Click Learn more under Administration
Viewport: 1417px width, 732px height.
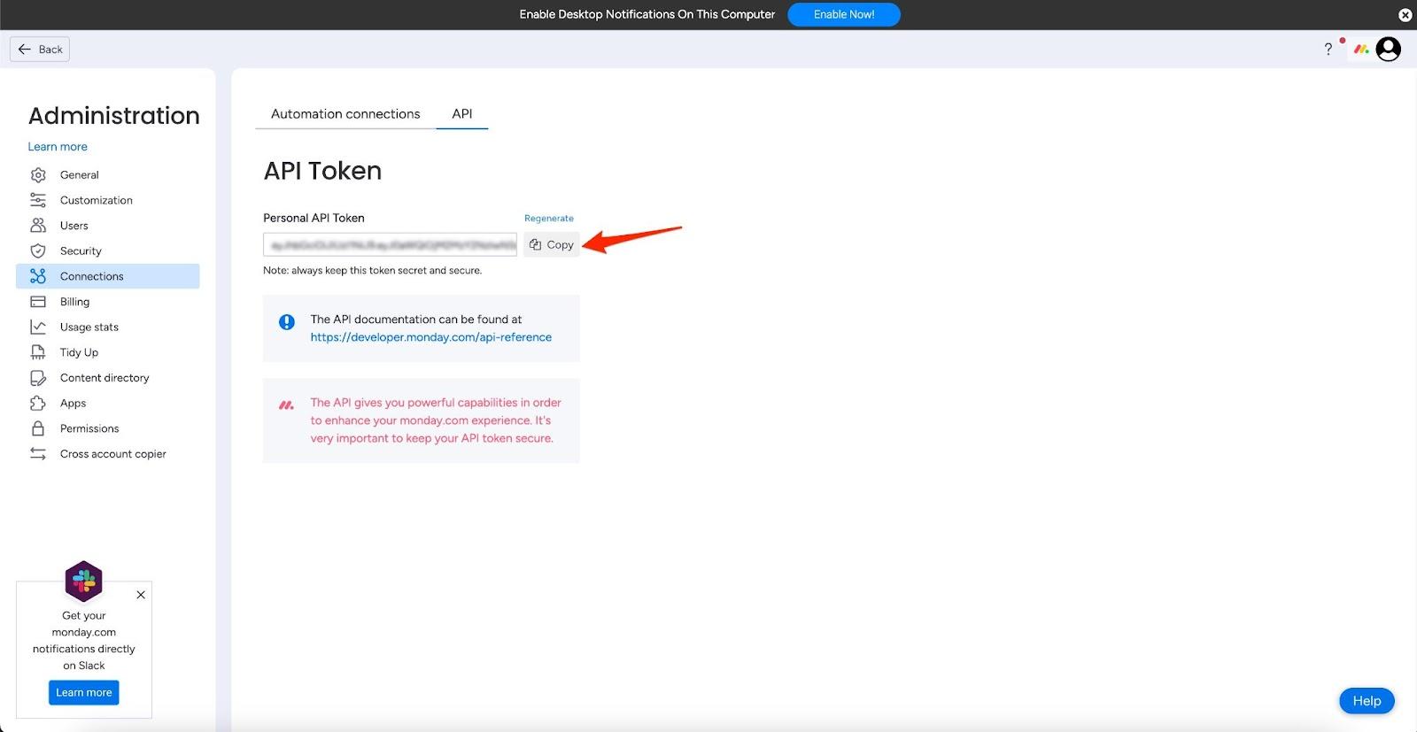[x=58, y=147]
